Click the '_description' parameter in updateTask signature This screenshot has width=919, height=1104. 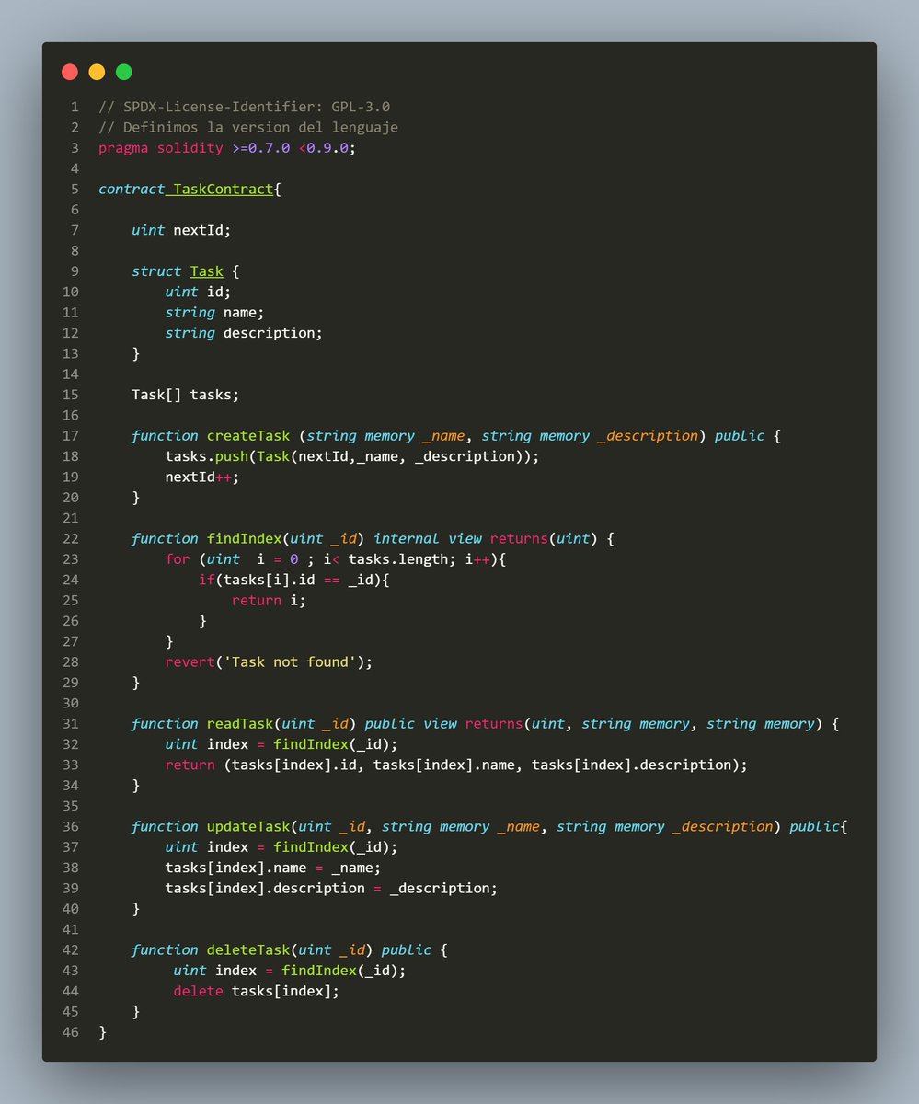pyautogui.click(x=724, y=826)
